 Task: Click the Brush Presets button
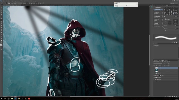tap(158, 7)
